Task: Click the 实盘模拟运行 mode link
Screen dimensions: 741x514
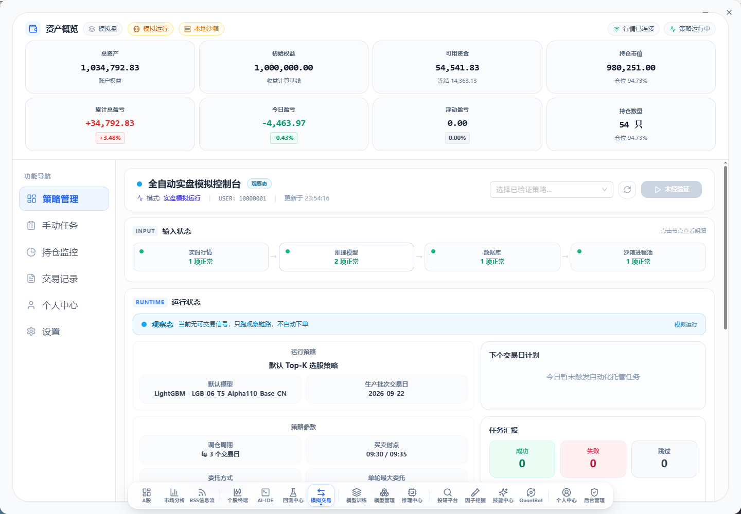Action: [182, 198]
